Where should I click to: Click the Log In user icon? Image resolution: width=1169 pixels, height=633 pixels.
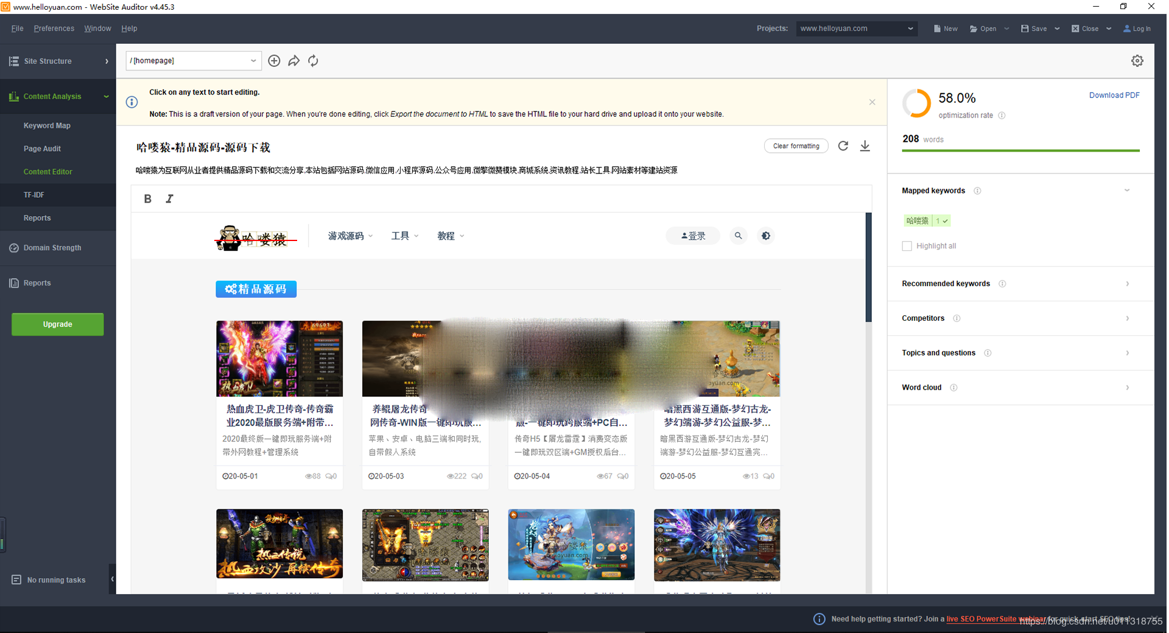pos(1127,29)
